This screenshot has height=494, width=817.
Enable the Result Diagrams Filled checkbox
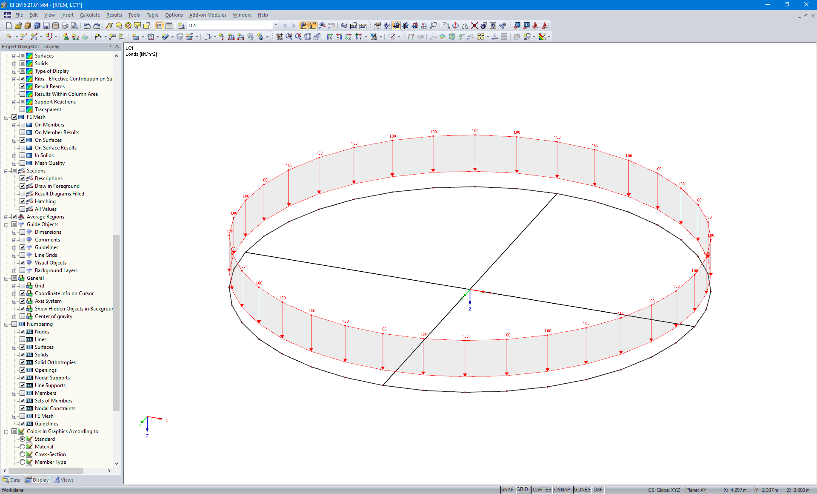click(x=23, y=194)
